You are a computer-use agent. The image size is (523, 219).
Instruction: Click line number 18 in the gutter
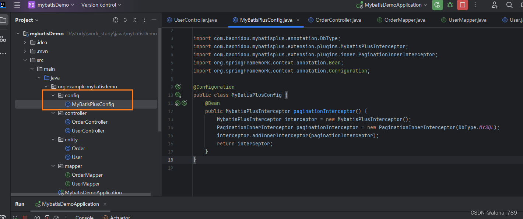click(x=170, y=160)
